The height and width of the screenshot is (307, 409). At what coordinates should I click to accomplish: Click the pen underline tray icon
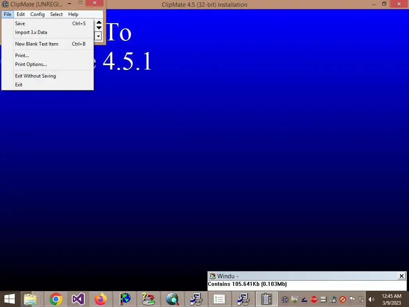click(x=304, y=299)
